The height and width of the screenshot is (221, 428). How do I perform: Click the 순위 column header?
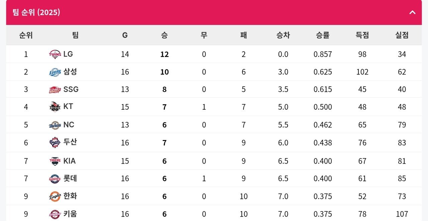[x=26, y=35]
